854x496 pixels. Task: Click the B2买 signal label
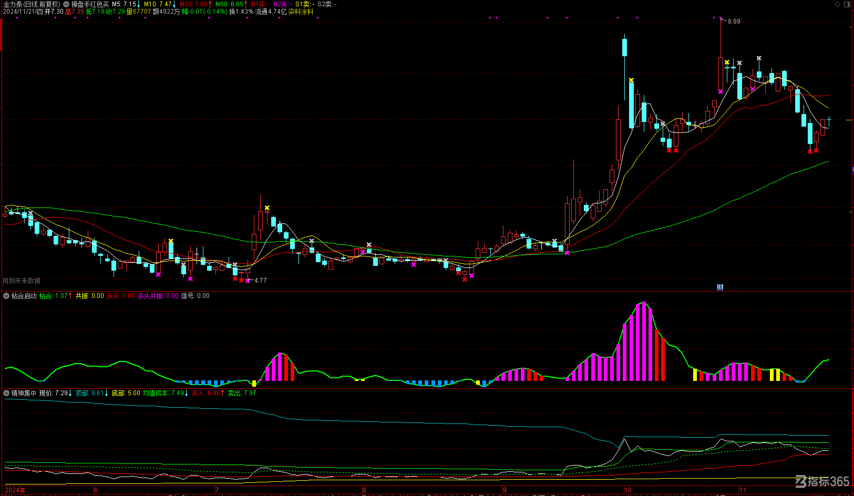pyautogui.click(x=283, y=4)
